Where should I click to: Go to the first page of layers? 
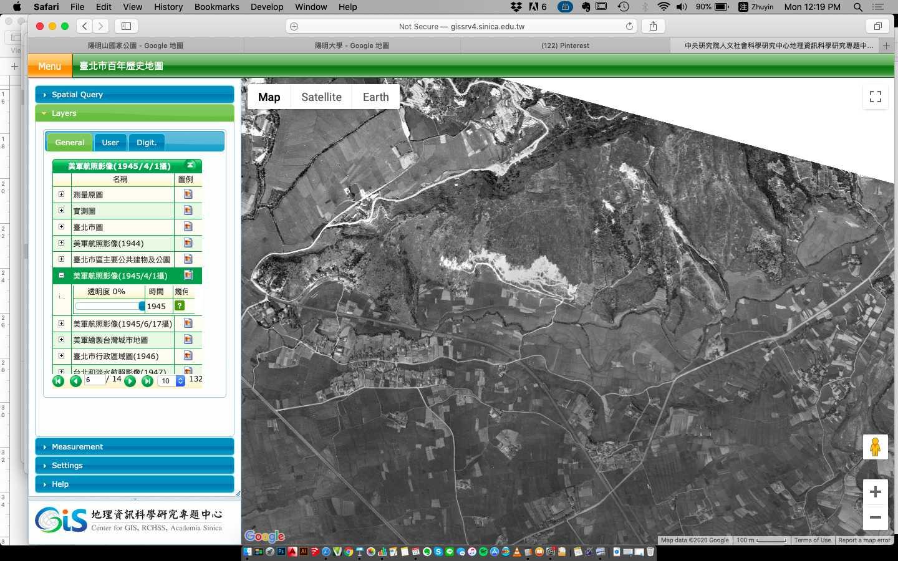(x=58, y=381)
